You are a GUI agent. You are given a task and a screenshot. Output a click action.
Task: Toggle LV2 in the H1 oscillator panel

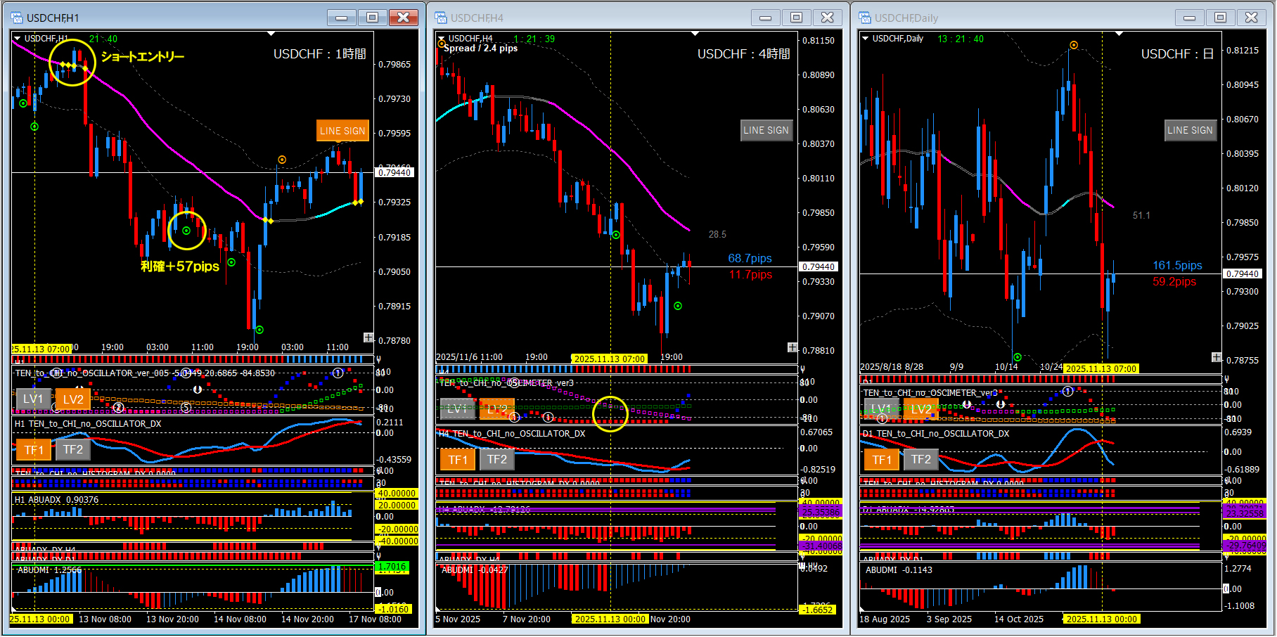pyautogui.click(x=73, y=399)
